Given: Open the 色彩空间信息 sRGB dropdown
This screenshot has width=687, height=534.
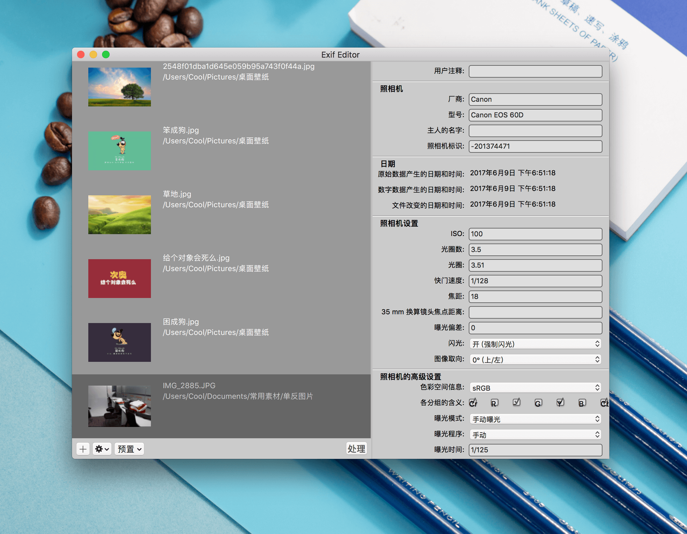Looking at the screenshot, I should click(x=535, y=388).
